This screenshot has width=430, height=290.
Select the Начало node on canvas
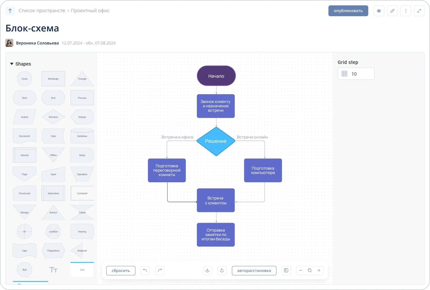(x=216, y=76)
